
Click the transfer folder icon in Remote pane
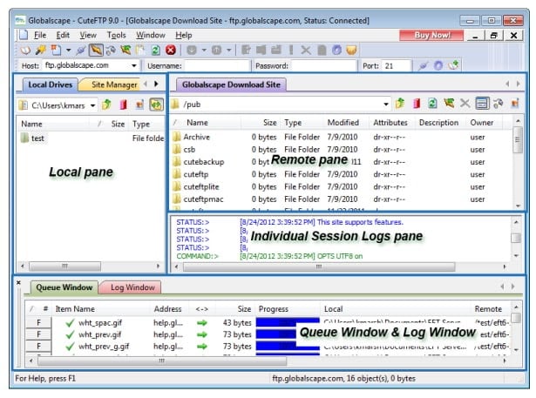(x=449, y=103)
